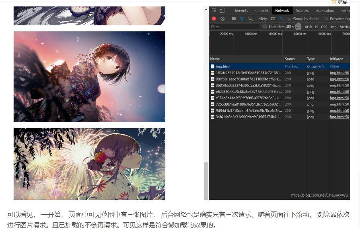Open img.html:50 initiator of 183dc2537018 request
360x232 pixels.
[x=339, y=73]
